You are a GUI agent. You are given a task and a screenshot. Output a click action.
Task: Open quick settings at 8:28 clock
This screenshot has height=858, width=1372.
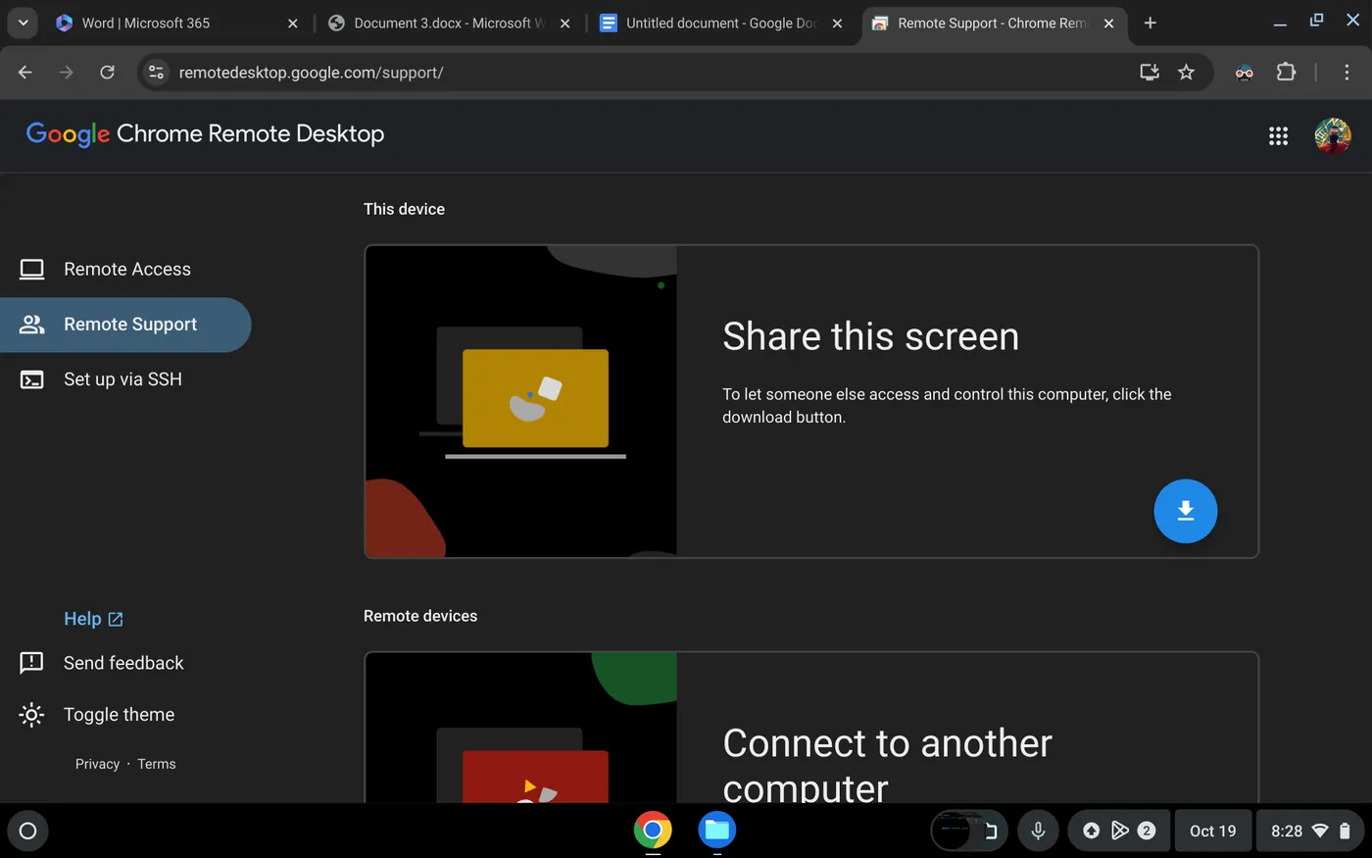[x=1310, y=831]
